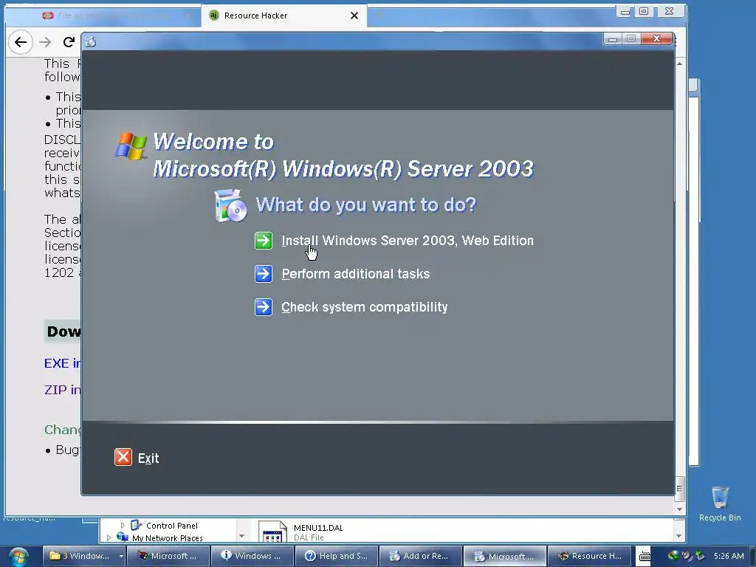Activate the Windows info taskbar button
The height and width of the screenshot is (567, 756).
252,556
